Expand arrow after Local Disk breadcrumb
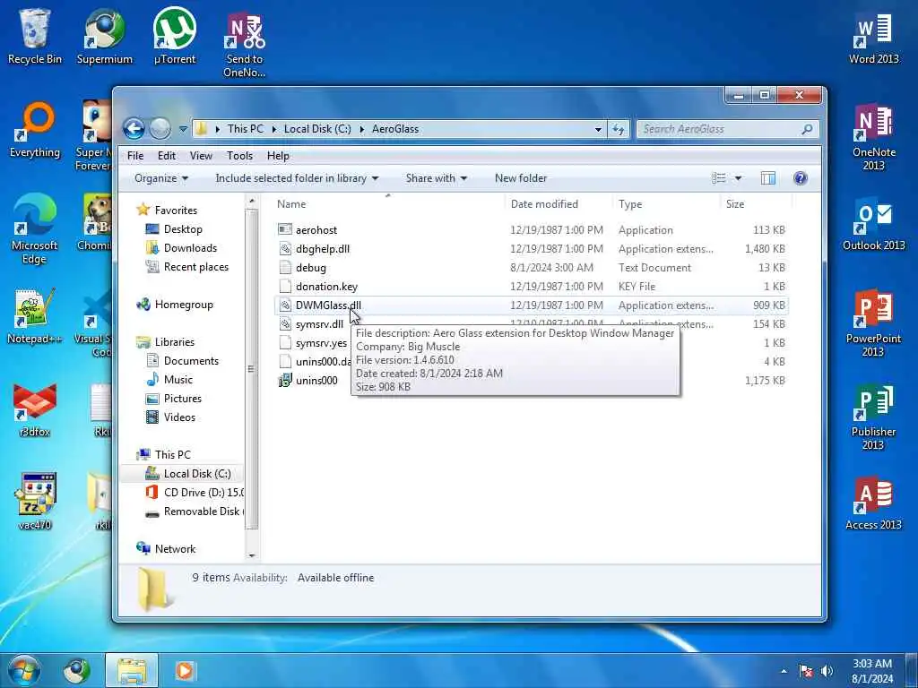This screenshot has width=918, height=688. point(362,129)
